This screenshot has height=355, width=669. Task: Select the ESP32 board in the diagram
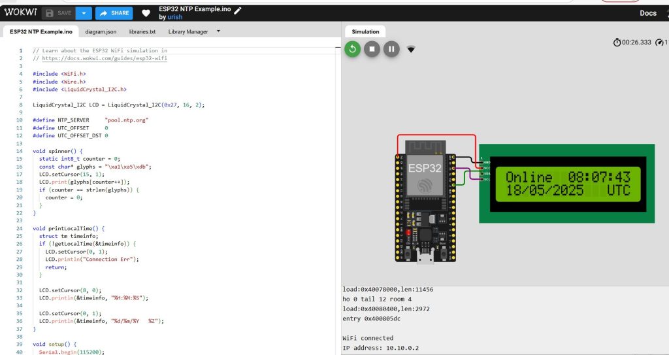tap(425, 201)
